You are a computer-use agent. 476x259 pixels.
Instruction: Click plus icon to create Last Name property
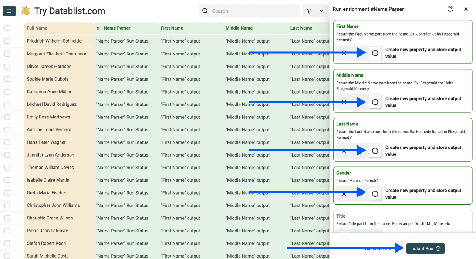pos(375,150)
